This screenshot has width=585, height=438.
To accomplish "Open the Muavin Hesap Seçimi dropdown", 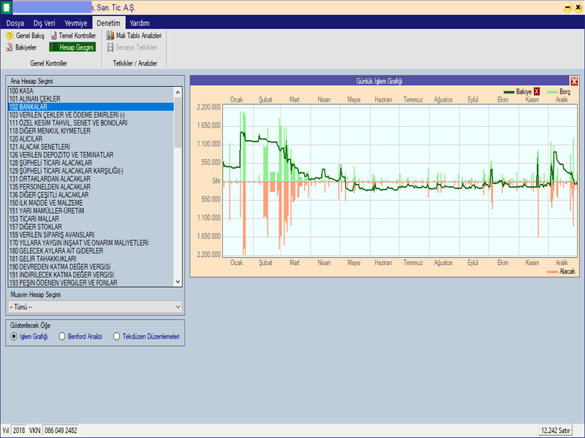I will point(95,307).
